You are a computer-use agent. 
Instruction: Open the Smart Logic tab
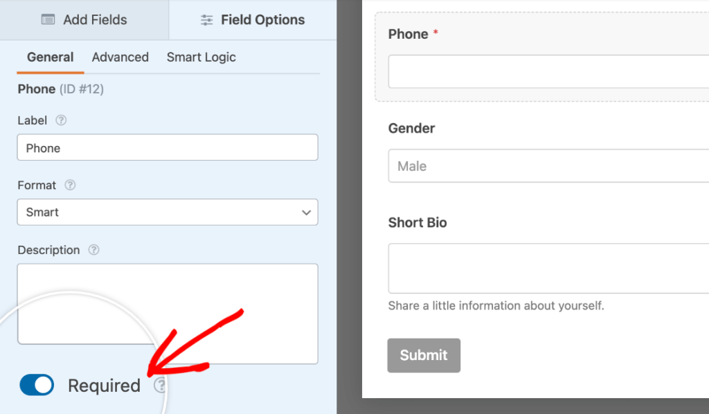(x=201, y=57)
